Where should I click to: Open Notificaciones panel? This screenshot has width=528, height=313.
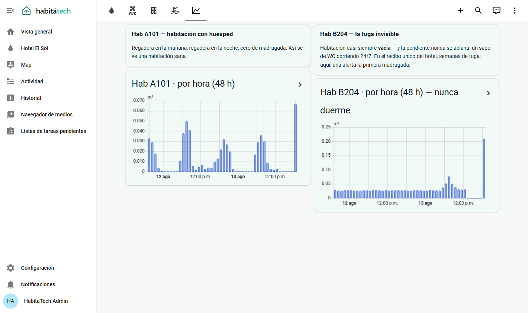[48, 284]
